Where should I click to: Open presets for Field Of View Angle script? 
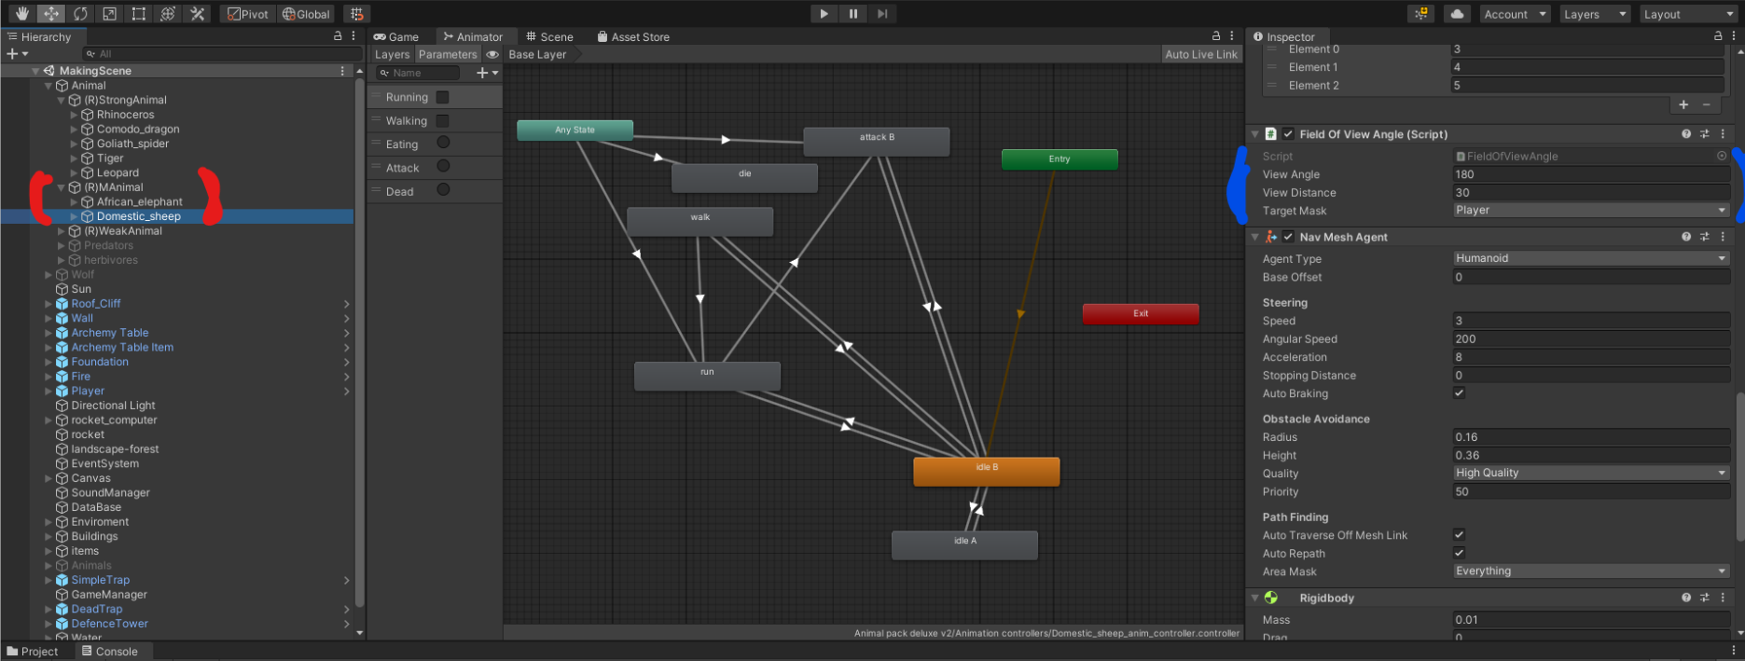click(x=1704, y=134)
